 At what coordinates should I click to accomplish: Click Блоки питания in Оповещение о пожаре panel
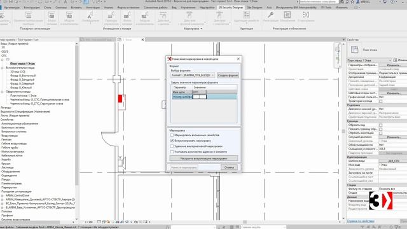point(127,18)
